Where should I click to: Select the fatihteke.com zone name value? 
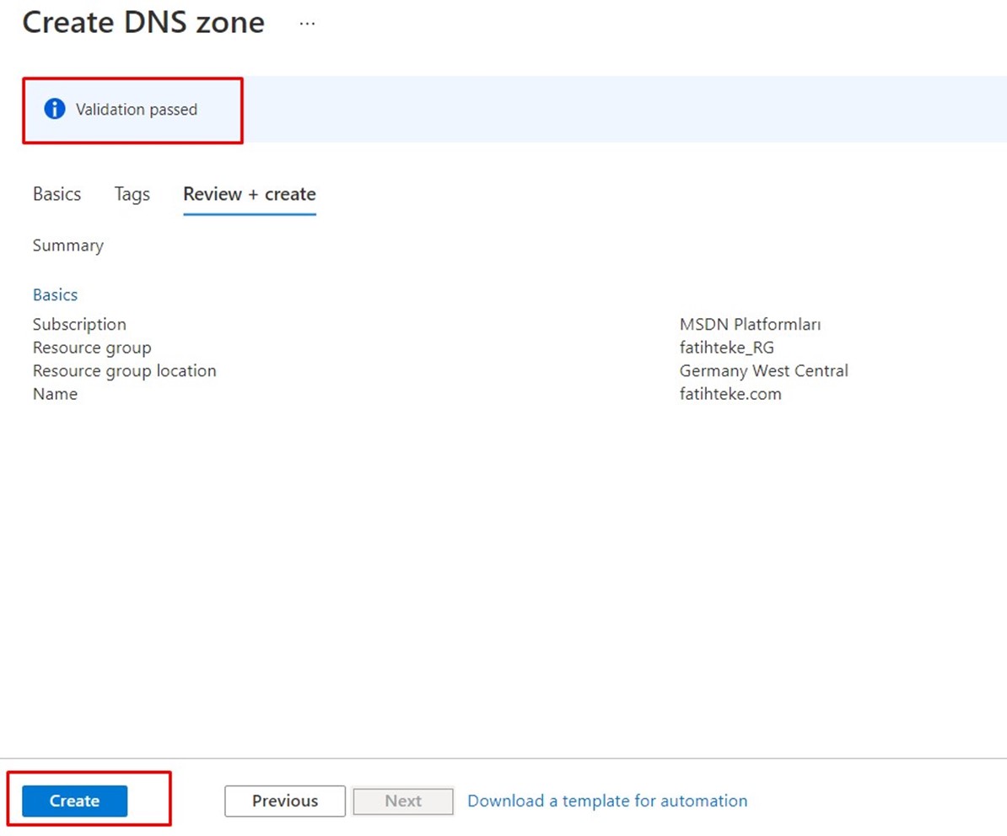pos(730,394)
